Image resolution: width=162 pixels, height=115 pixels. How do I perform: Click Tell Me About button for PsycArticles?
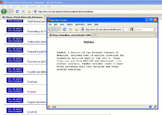pyautogui.click(x=15, y=60)
